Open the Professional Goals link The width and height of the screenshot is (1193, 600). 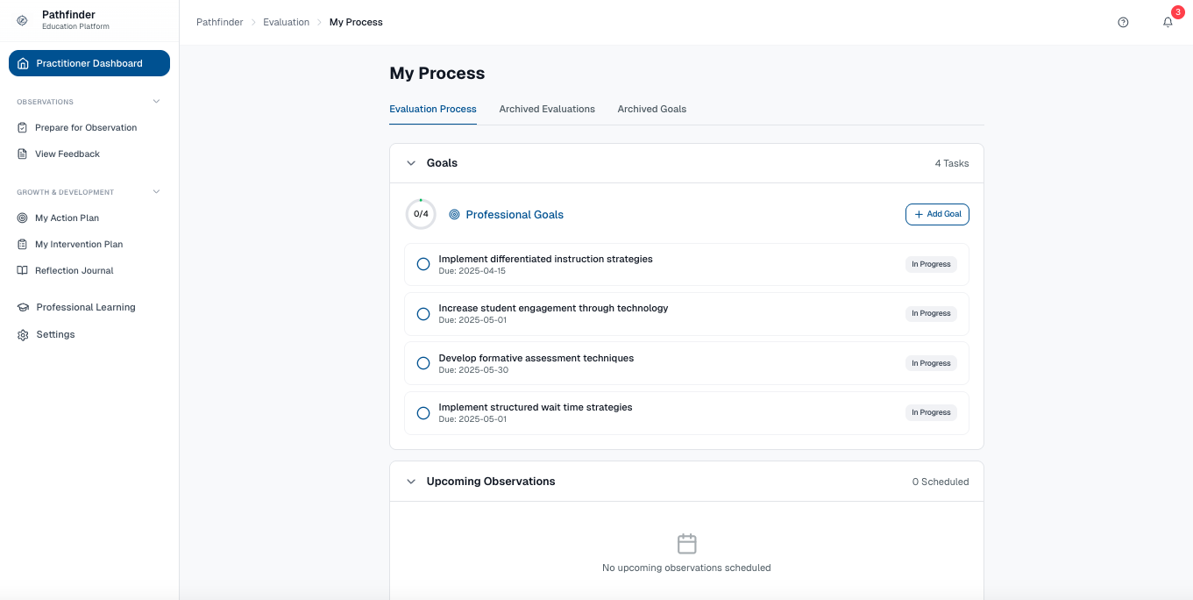(x=515, y=214)
